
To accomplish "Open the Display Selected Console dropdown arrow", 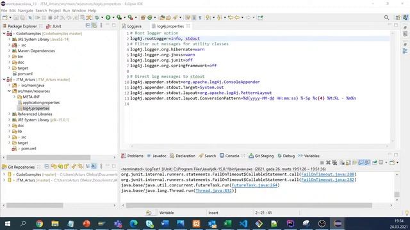I will [x=386, y=162].
